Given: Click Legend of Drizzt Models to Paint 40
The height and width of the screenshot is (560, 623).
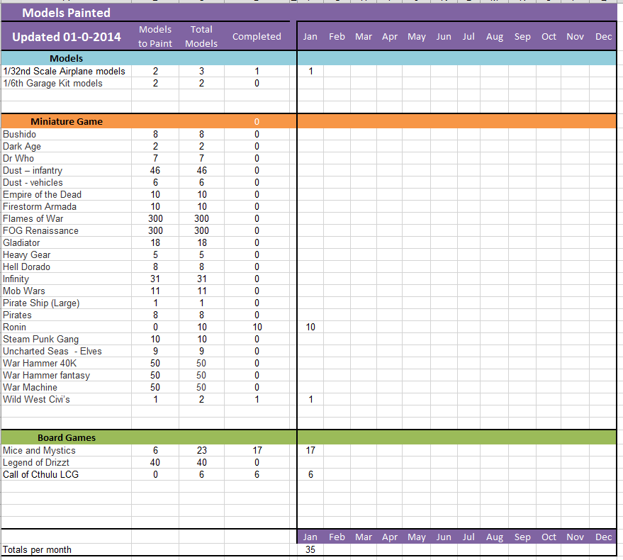Looking at the screenshot, I should point(155,462).
